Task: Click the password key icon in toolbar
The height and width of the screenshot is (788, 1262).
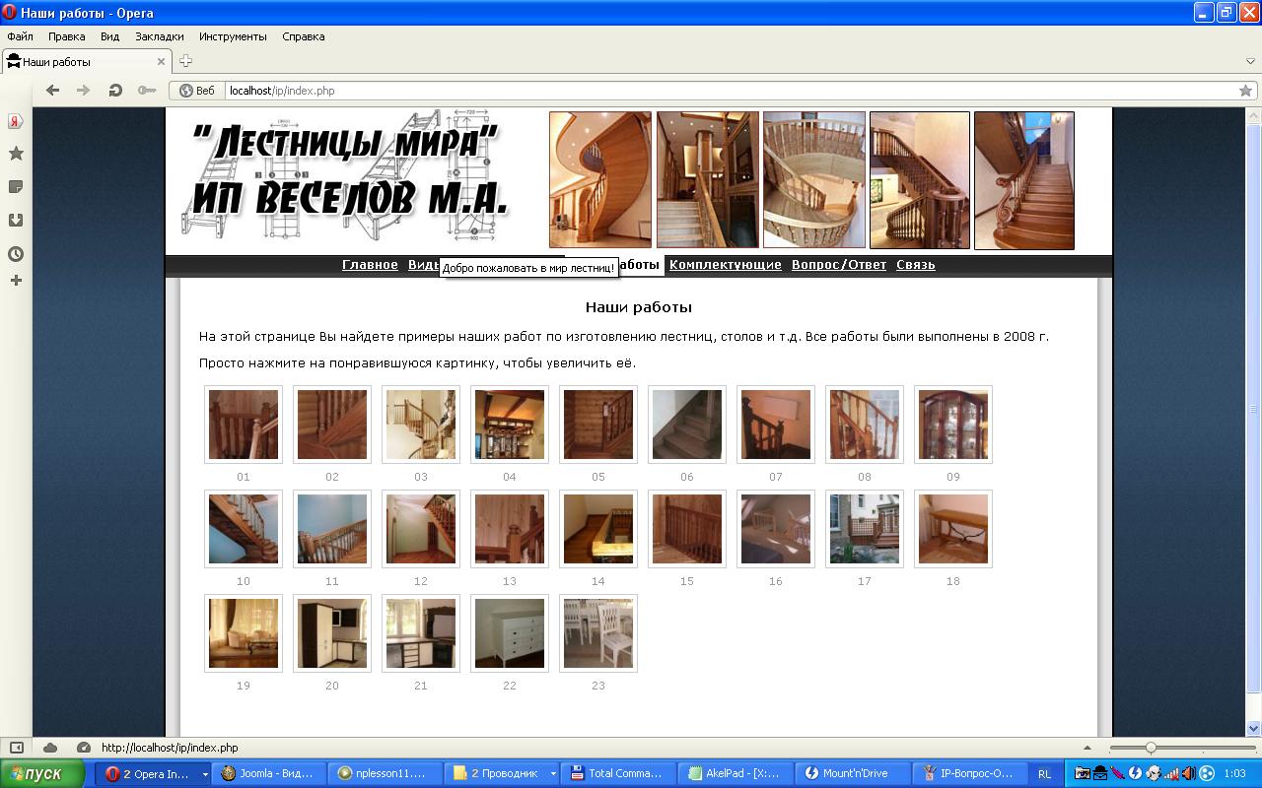Action: (147, 91)
